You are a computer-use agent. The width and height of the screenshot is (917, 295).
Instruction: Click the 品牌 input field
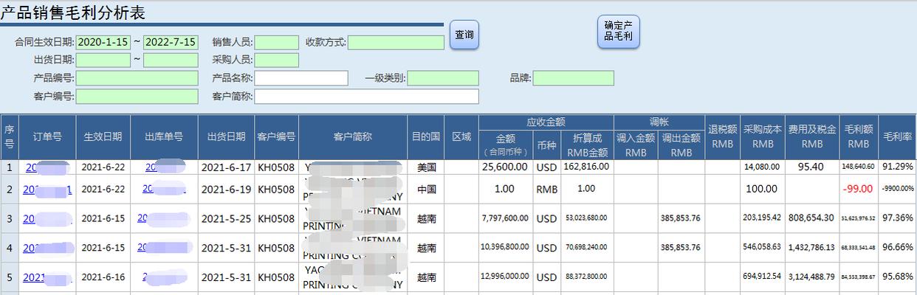[x=573, y=78]
